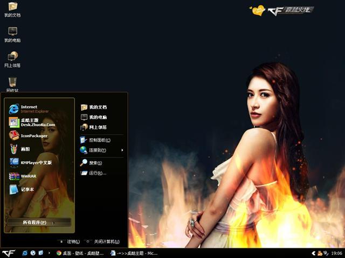345x258 pixels.
Task: Launch Internet Explorer from start menu
Action: (x=29, y=109)
